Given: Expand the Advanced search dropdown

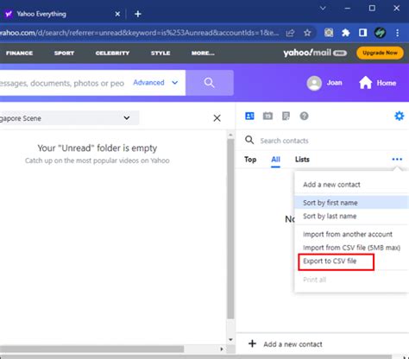Looking at the screenshot, I should tap(155, 83).
